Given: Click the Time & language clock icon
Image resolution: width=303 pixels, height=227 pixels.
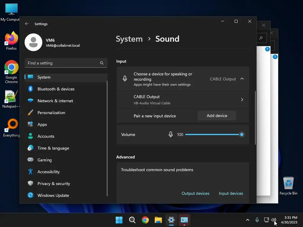Looking at the screenshot, I should click(x=30, y=148).
